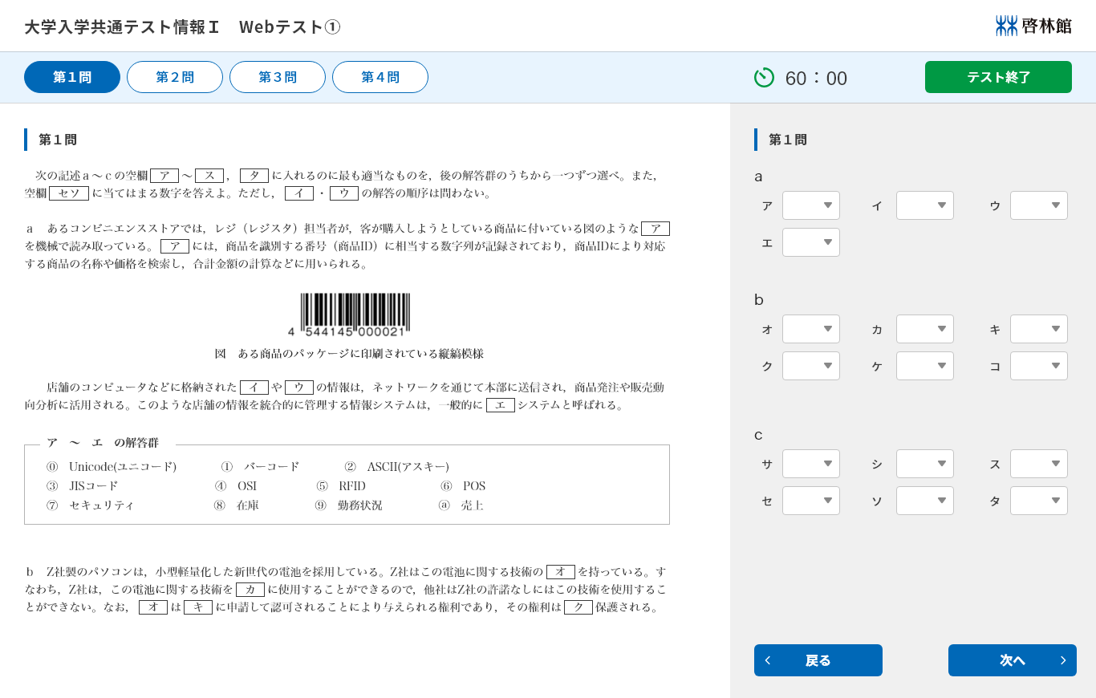Switch to the 第4問 tab
1096x698 pixels.
(380, 76)
